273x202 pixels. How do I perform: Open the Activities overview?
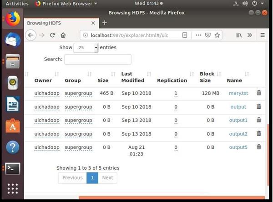tap(17, 4)
